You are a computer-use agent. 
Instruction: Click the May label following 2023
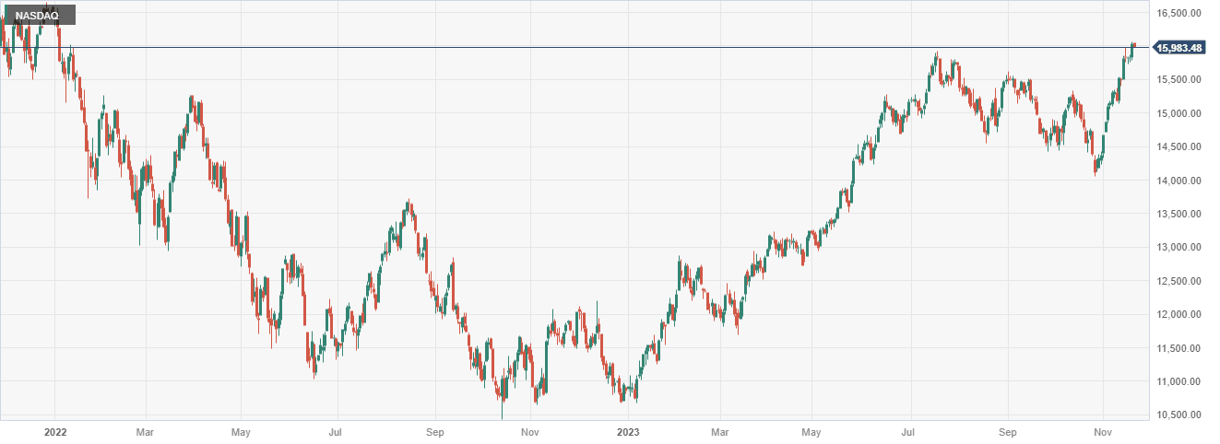811,431
